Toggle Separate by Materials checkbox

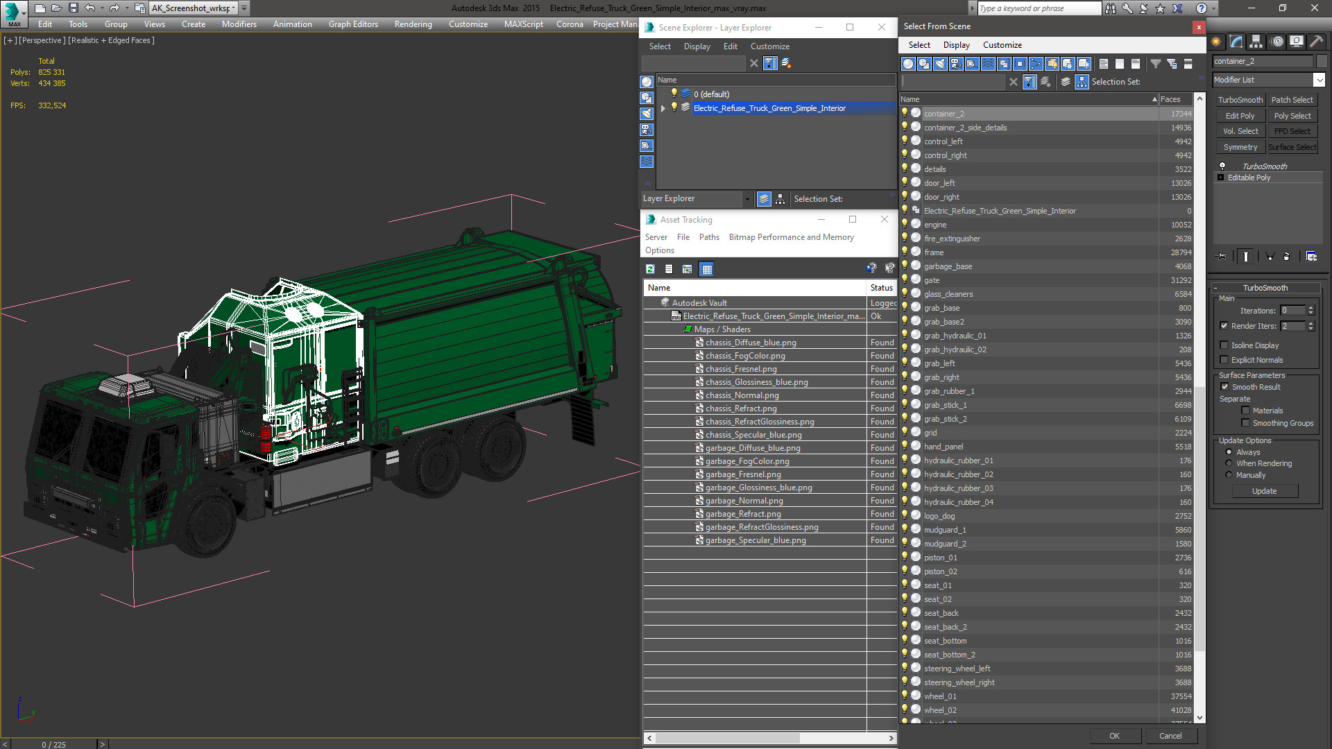(x=1245, y=411)
